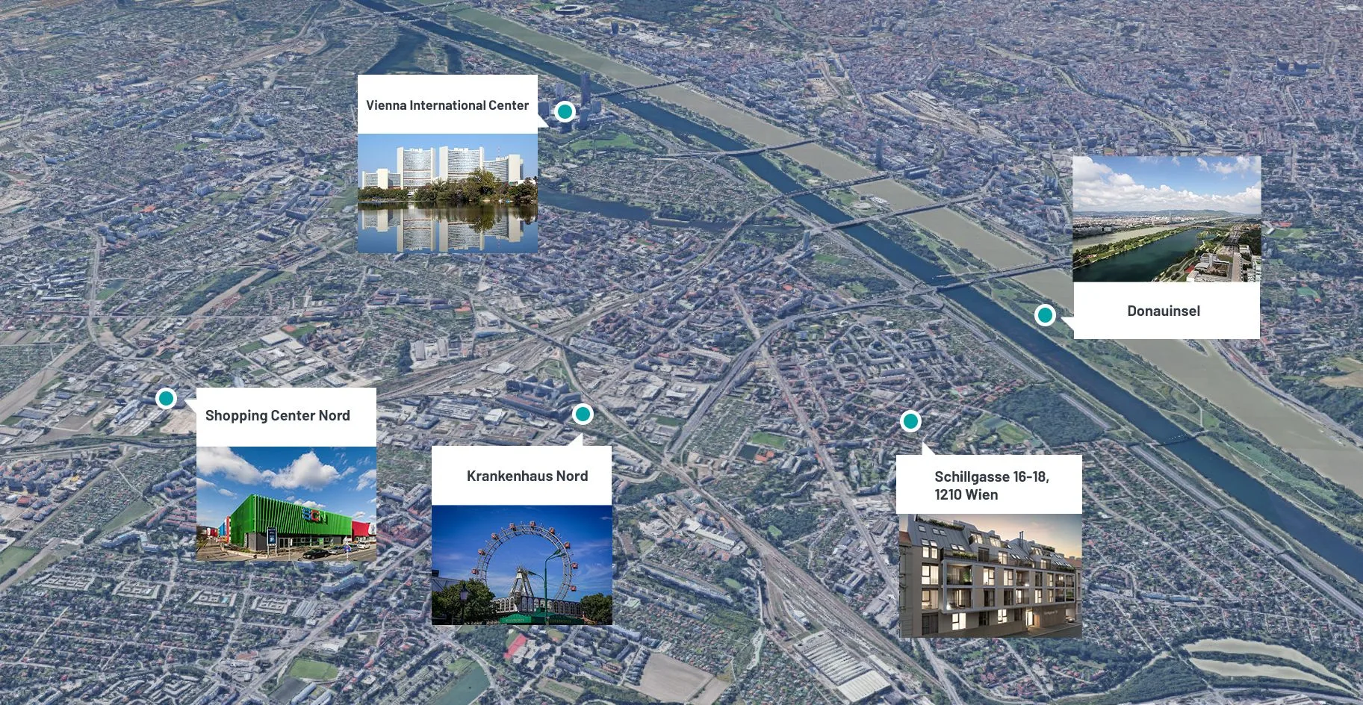
Task: Open the Krankenhaus Nord label
Action: tap(527, 476)
